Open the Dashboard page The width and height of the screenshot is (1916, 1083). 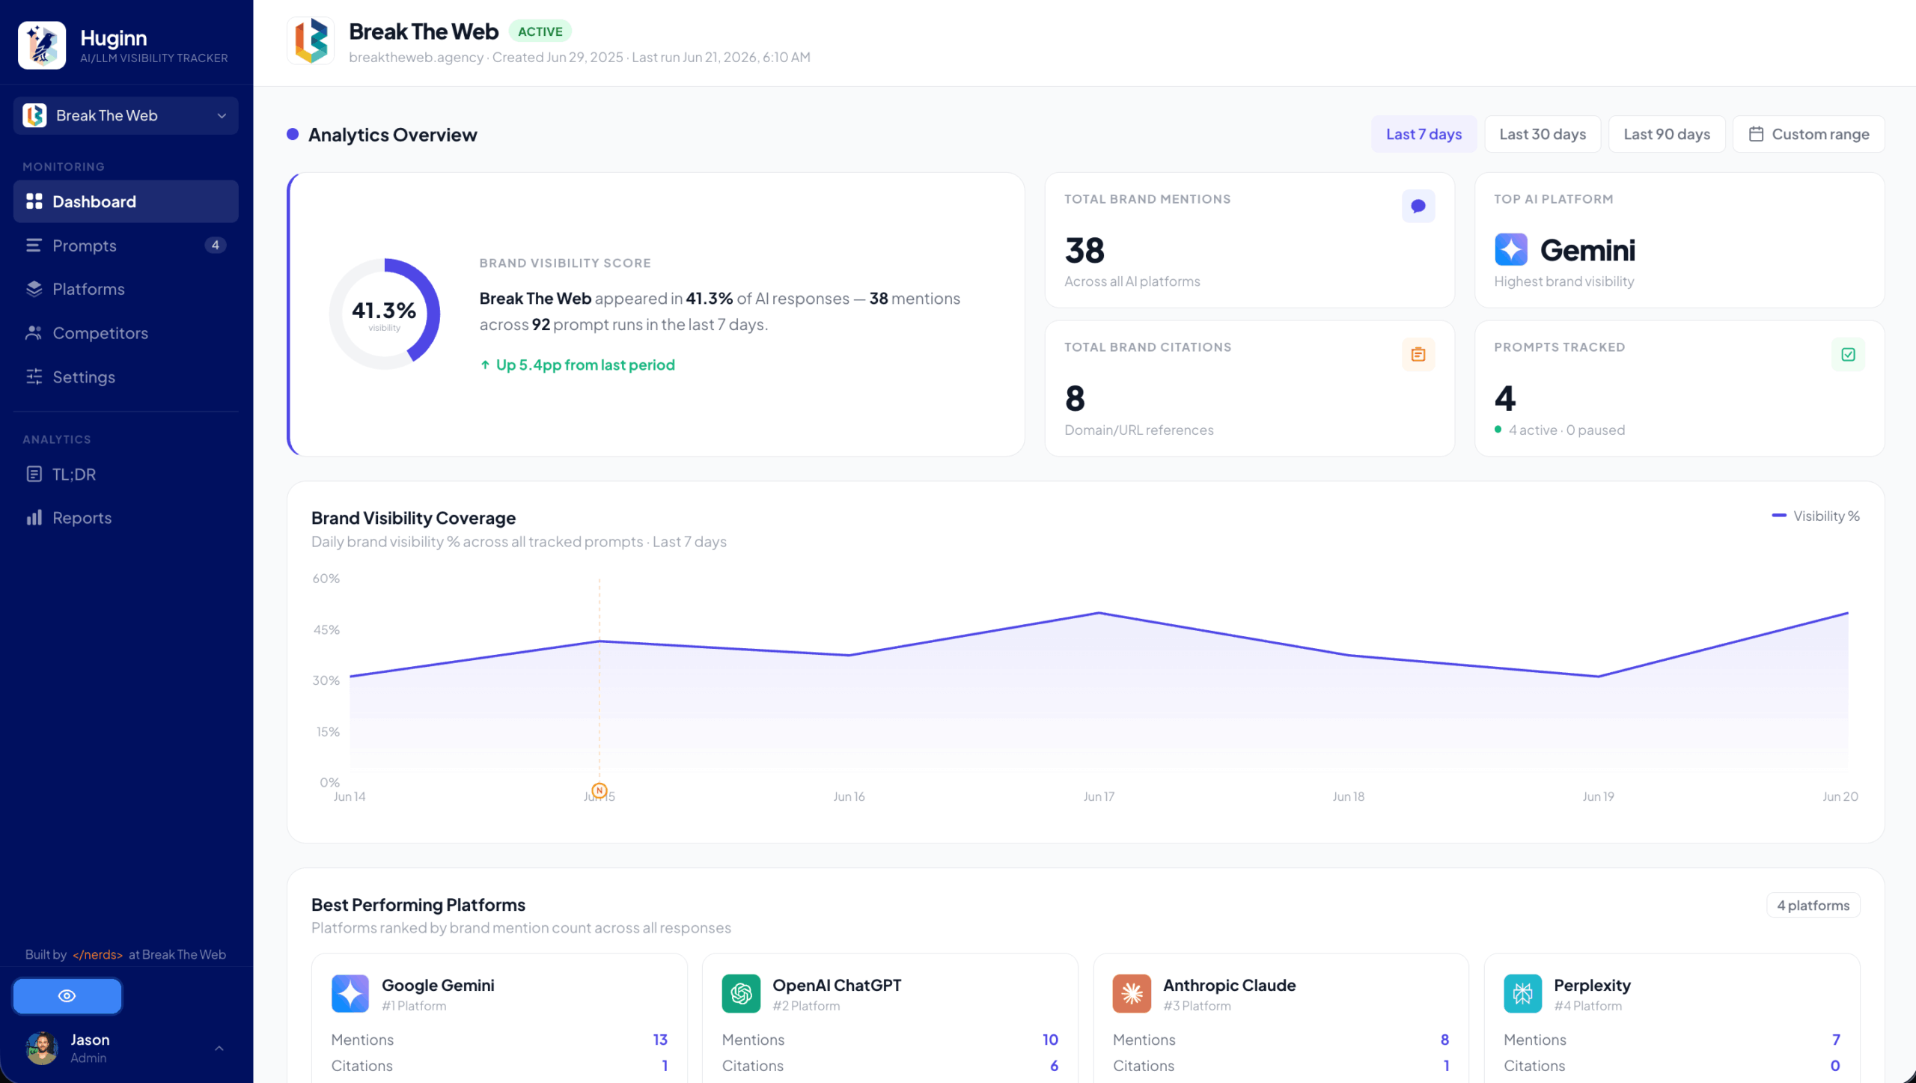coord(126,201)
